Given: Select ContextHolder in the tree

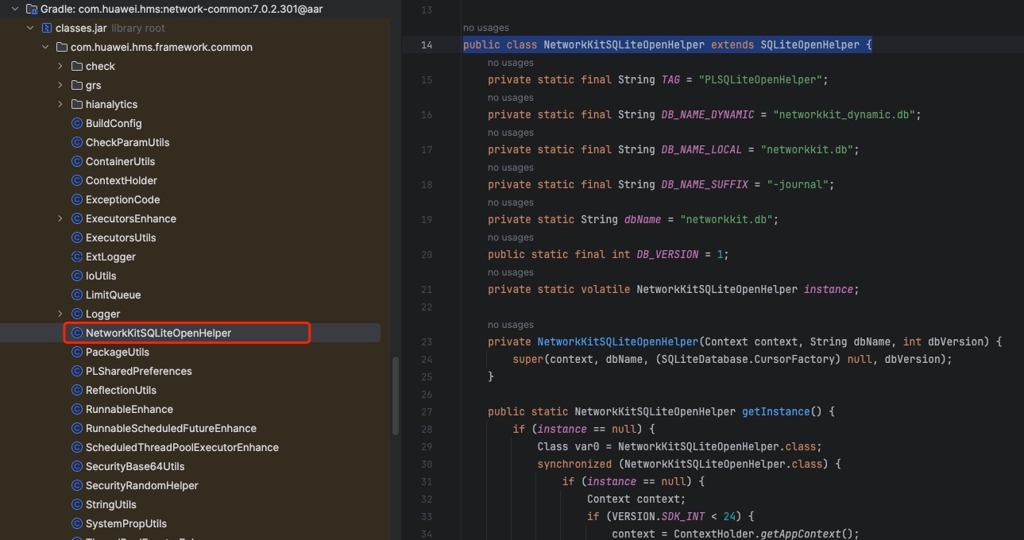Looking at the screenshot, I should pyautogui.click(x=122, y=180).
